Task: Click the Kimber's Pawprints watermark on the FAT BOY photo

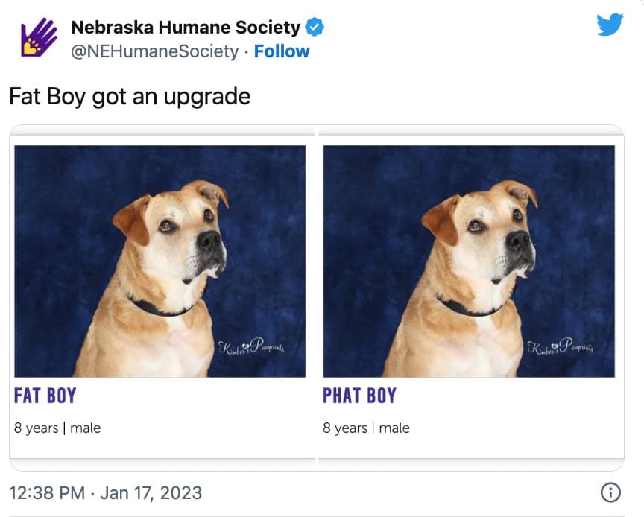Action: [x=250, y=347]
